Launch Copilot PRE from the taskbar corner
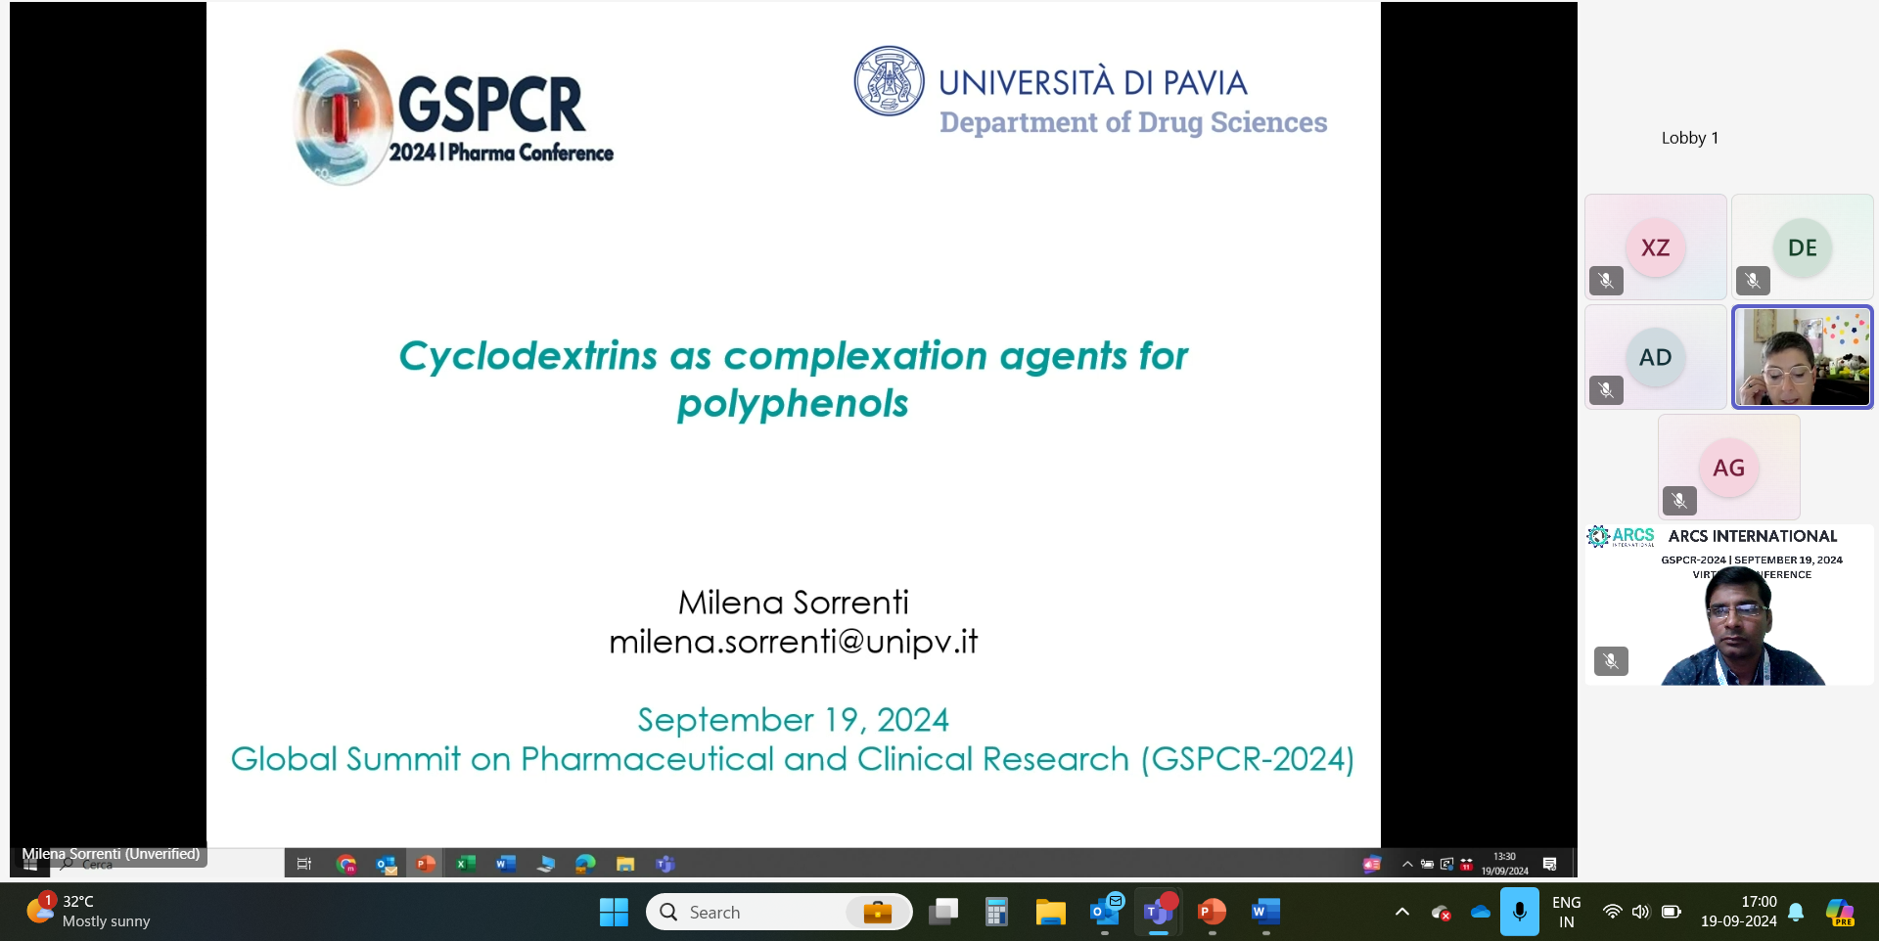The image size is (1879, 941). click(1840, 912)
